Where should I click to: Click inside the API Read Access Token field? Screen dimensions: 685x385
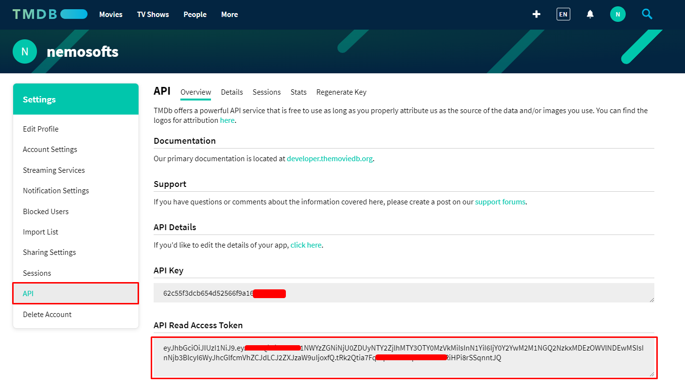pyautogui.click(x=404, y=357)
